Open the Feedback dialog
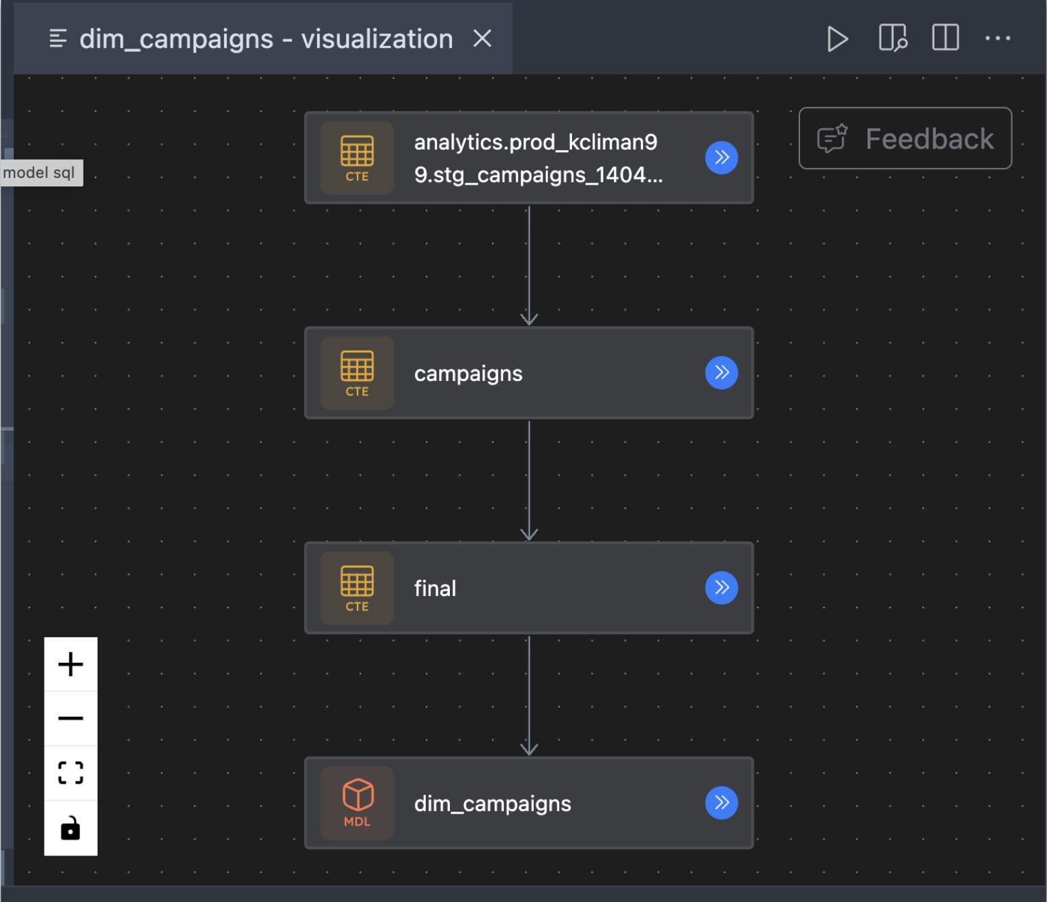Screen dimensions: 1047x902 [905, 138]
